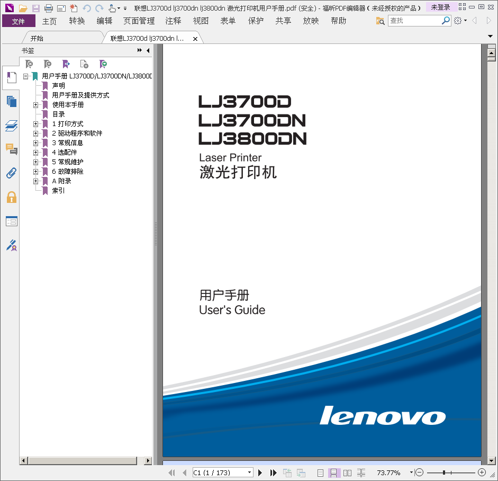Open the 注释 ribbon tab
Image resolution: width=498 pixels, height=481 pixels.
173,21
